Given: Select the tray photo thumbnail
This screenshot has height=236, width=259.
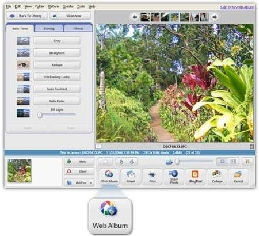Looking at the screenshot, I should tap(20, 171).
